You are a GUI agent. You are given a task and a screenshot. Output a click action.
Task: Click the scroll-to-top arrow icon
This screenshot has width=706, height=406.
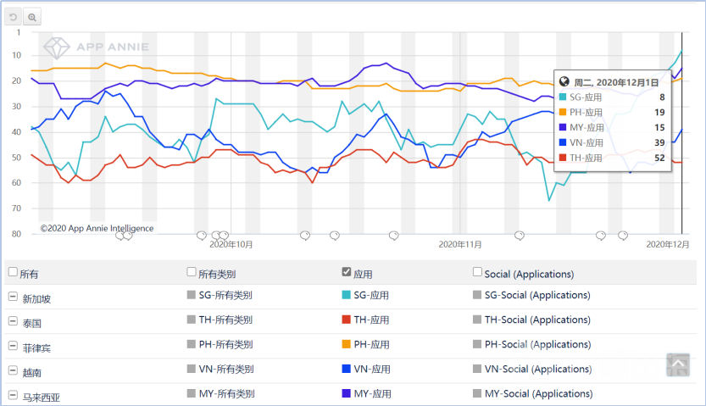point(677,364)
